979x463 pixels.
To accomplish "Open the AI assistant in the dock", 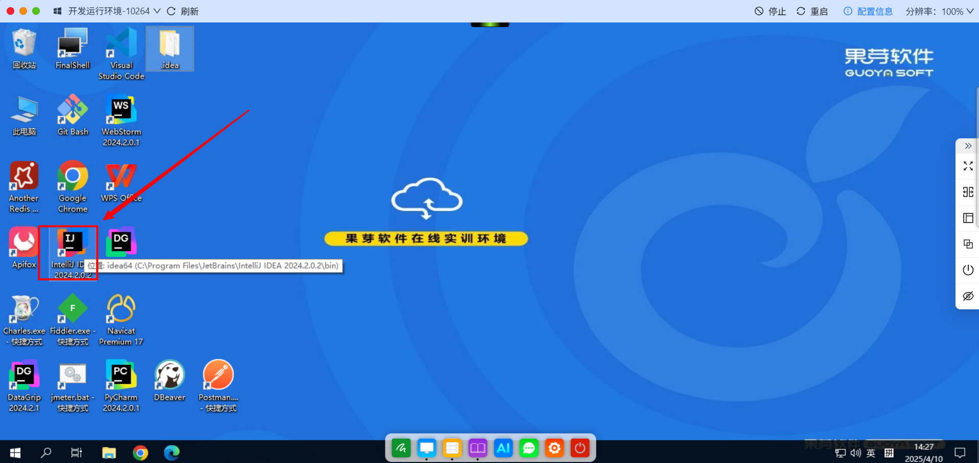I will coord(503,448).
